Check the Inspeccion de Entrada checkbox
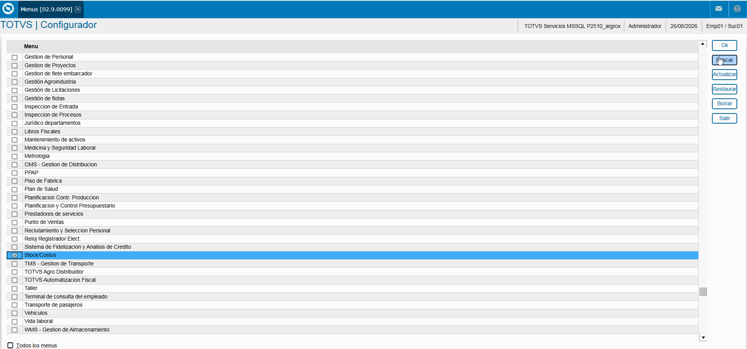The width and height of the screenshot is (747, 349). point(14,107)
